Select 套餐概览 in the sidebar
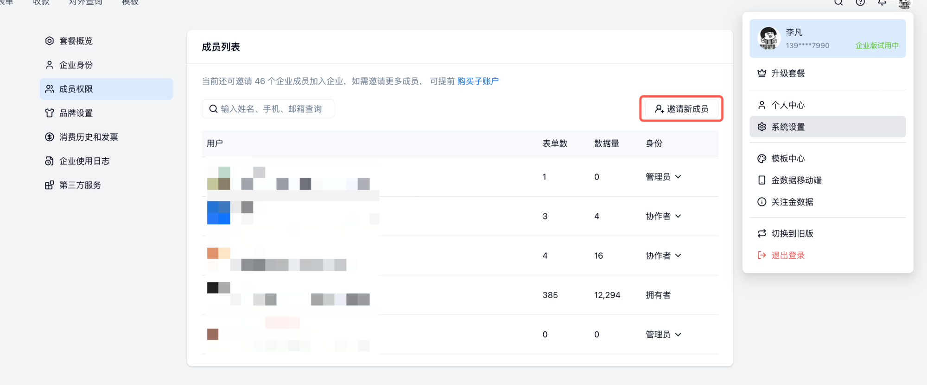The height and width of the screenshot is (385, 927). tap(76, 41)
